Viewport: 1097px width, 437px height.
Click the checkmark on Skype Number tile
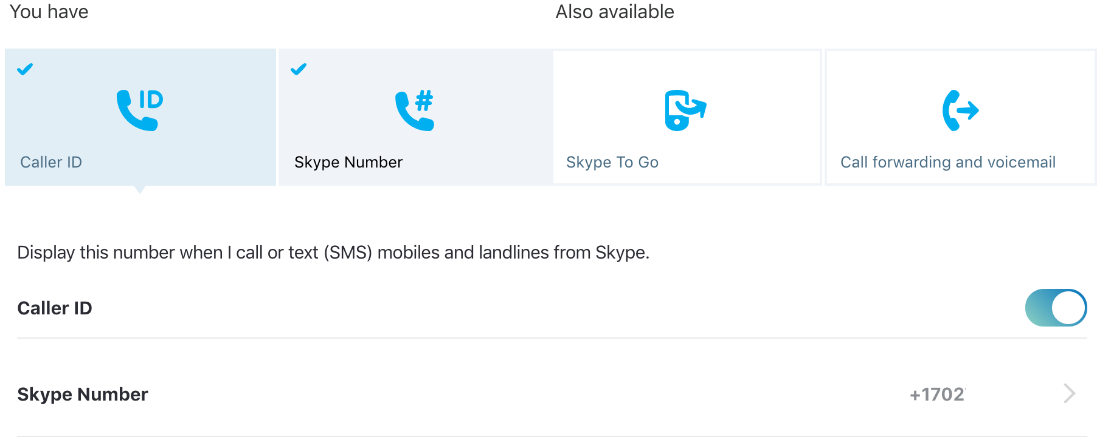[299, 69]
